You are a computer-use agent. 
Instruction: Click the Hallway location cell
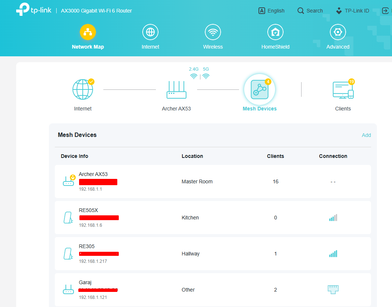[x=190, y=254]
